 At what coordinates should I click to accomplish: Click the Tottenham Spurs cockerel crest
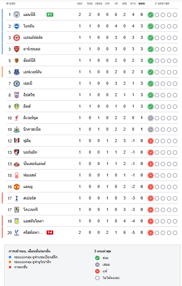17,198
